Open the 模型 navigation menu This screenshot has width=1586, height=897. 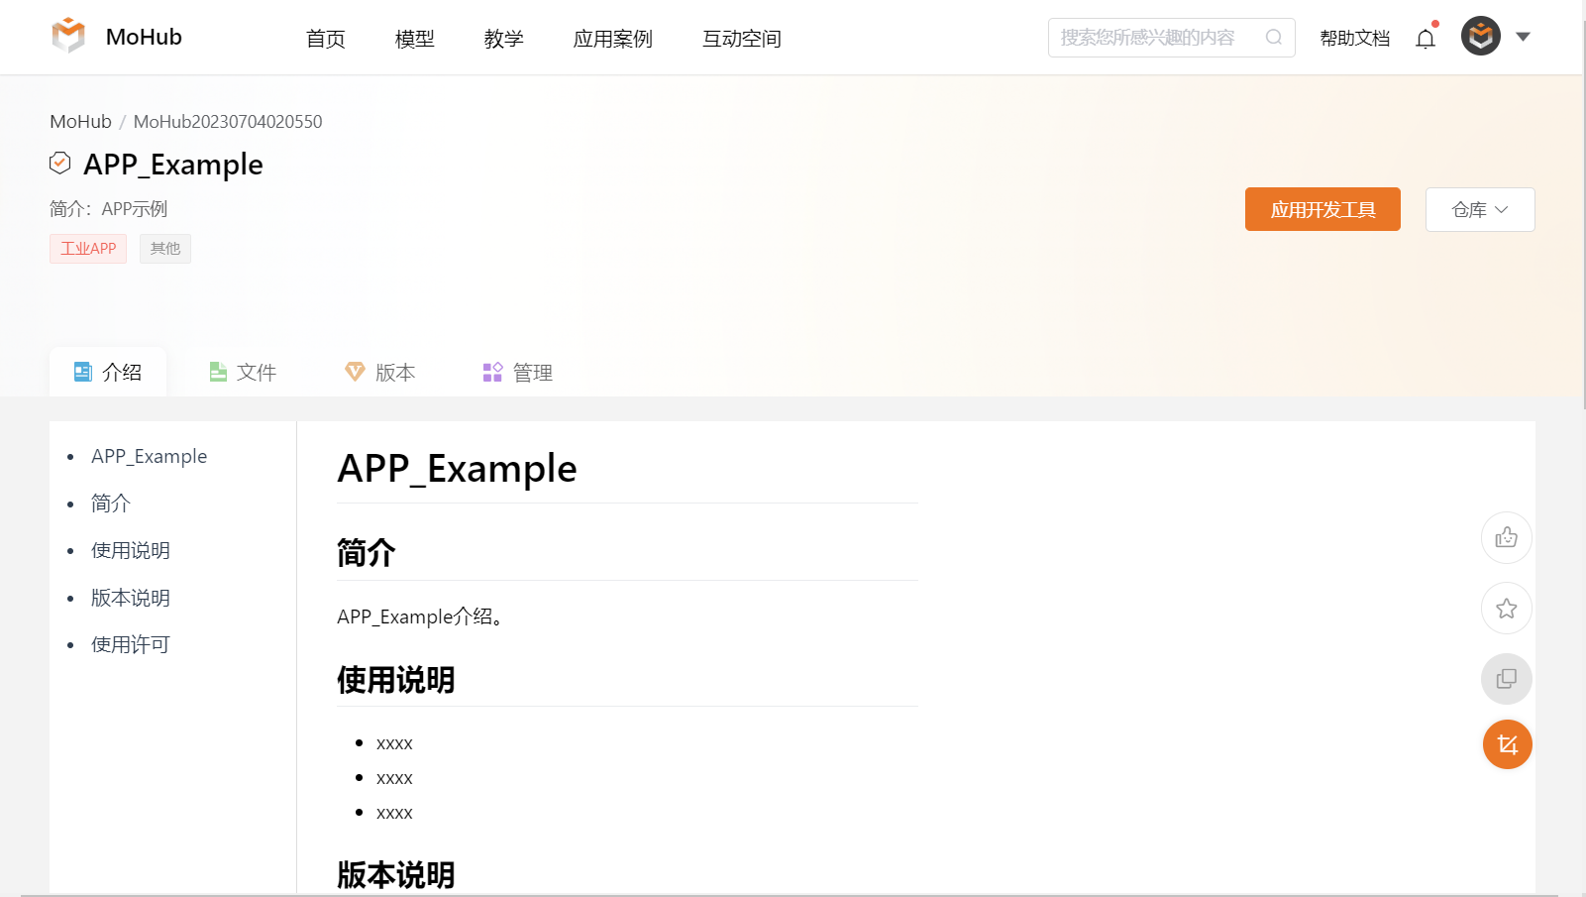tap(414, 39)
